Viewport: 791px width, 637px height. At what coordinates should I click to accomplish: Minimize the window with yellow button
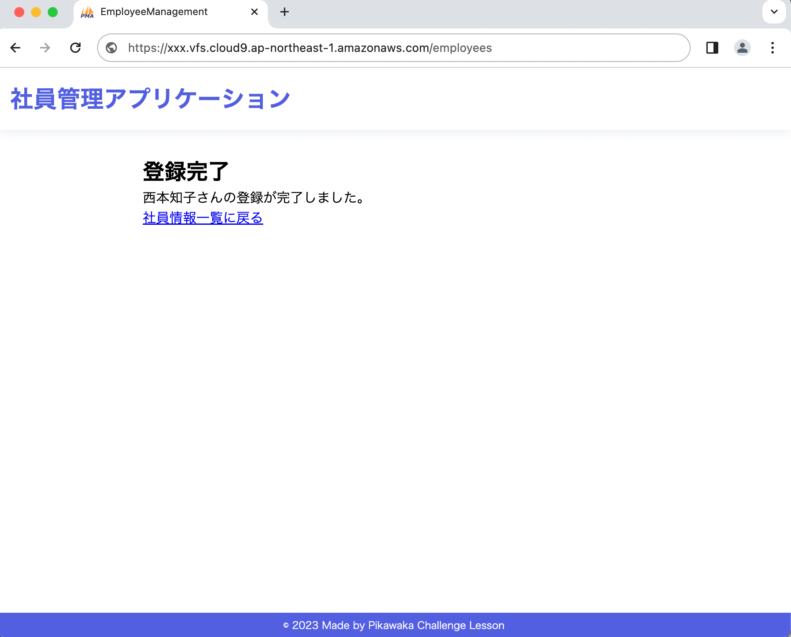[x=36, y=12]
